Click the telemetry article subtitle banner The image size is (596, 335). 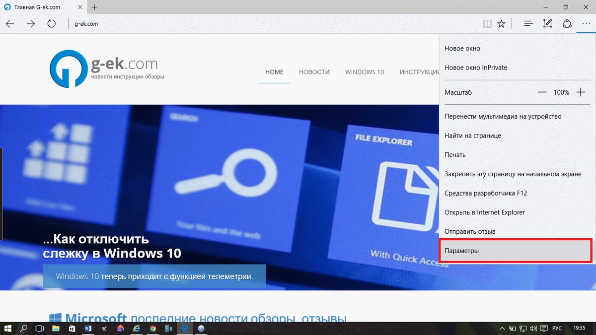point(154,276)
